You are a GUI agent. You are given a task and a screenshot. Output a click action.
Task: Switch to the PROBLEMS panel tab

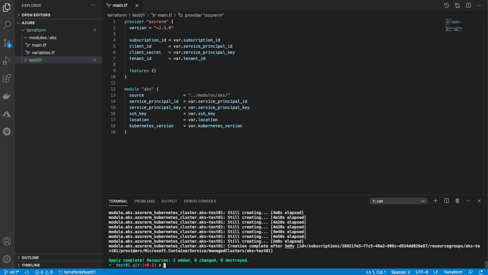point(144,201)
